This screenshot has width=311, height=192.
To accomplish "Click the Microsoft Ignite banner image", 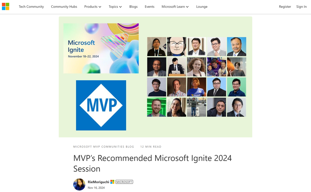I will pyautogui.click(x=101, y=49).
